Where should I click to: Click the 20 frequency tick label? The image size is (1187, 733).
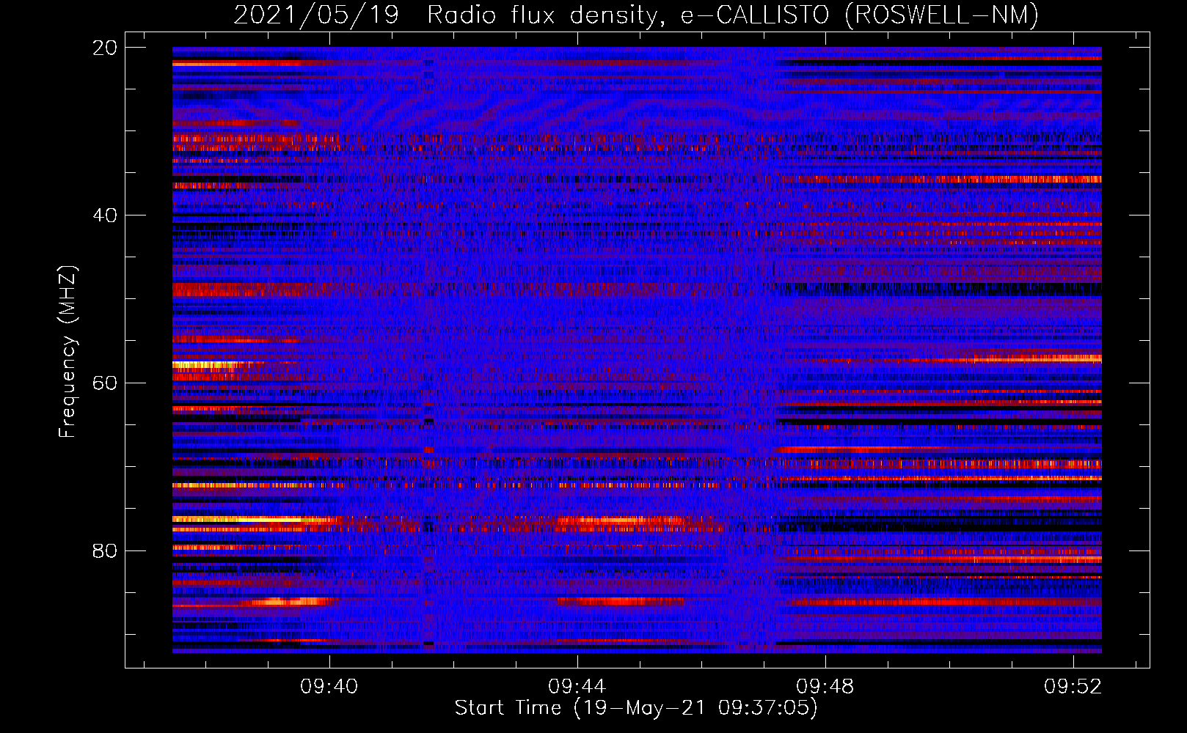pyautogui.click(x=104, y=48)
